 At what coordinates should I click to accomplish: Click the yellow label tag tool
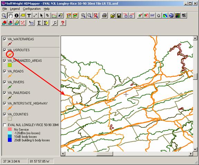(23, 16)
